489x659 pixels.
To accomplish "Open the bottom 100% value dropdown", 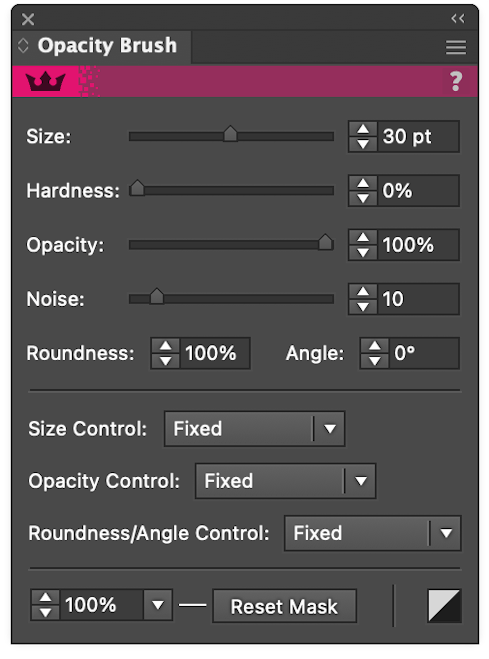I will [x=158, y=605].
